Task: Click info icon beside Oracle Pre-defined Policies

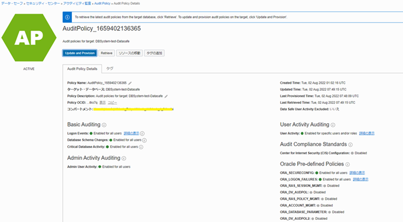Action: (x=348, y=164)
